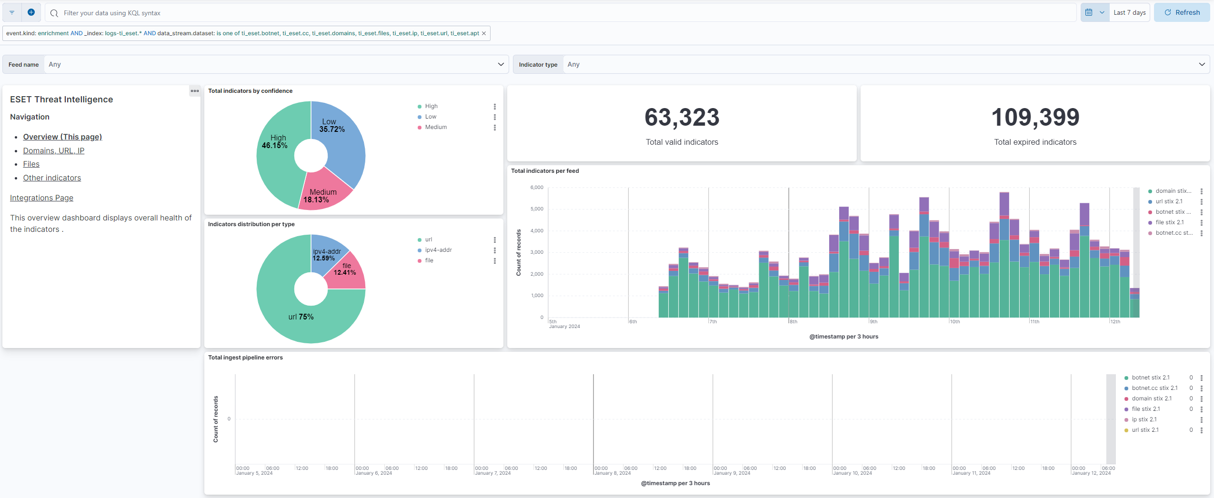Click the panel icon on the ESET Threat Intelligence panel
The width and height of the screenshot is (1214, 498).
tap(194, 91)
